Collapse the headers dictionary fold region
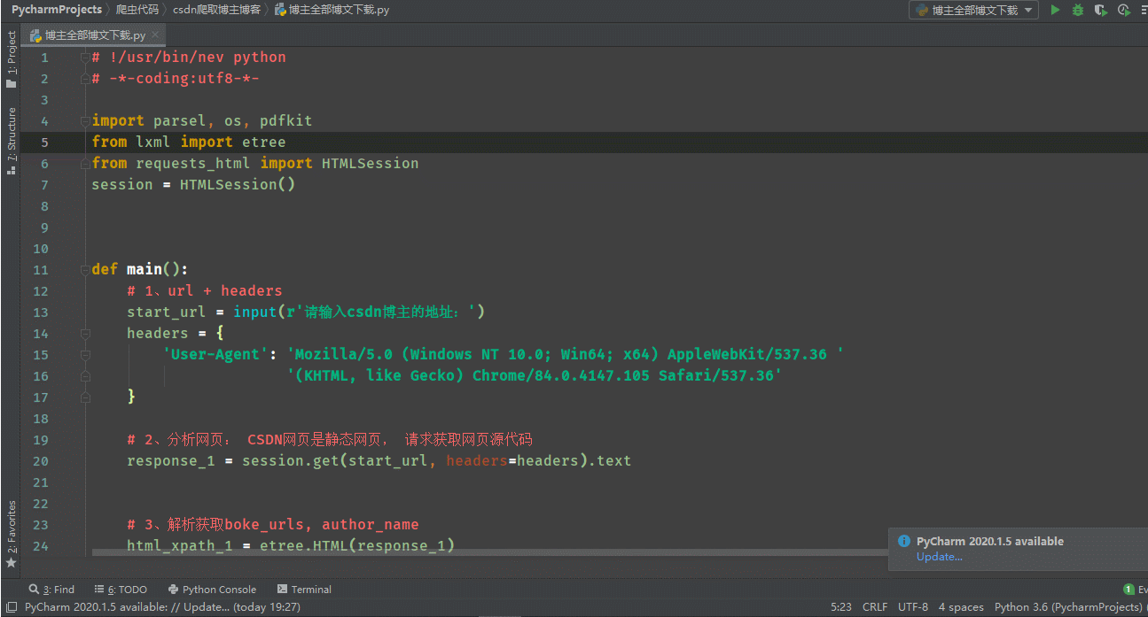This screenshot has width=1148, height=617. click(x=85, y=333)
